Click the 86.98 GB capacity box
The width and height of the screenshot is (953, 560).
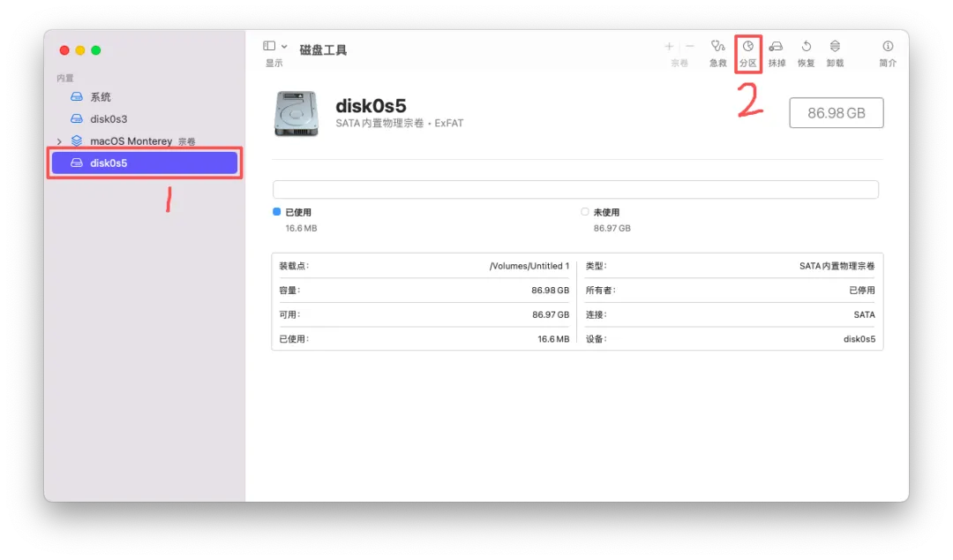coord(837,112)
